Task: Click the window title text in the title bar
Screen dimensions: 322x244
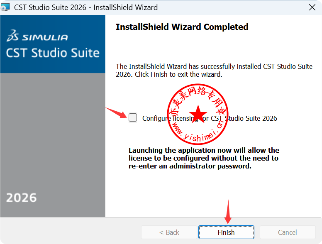Action: [x=86, y=7]
